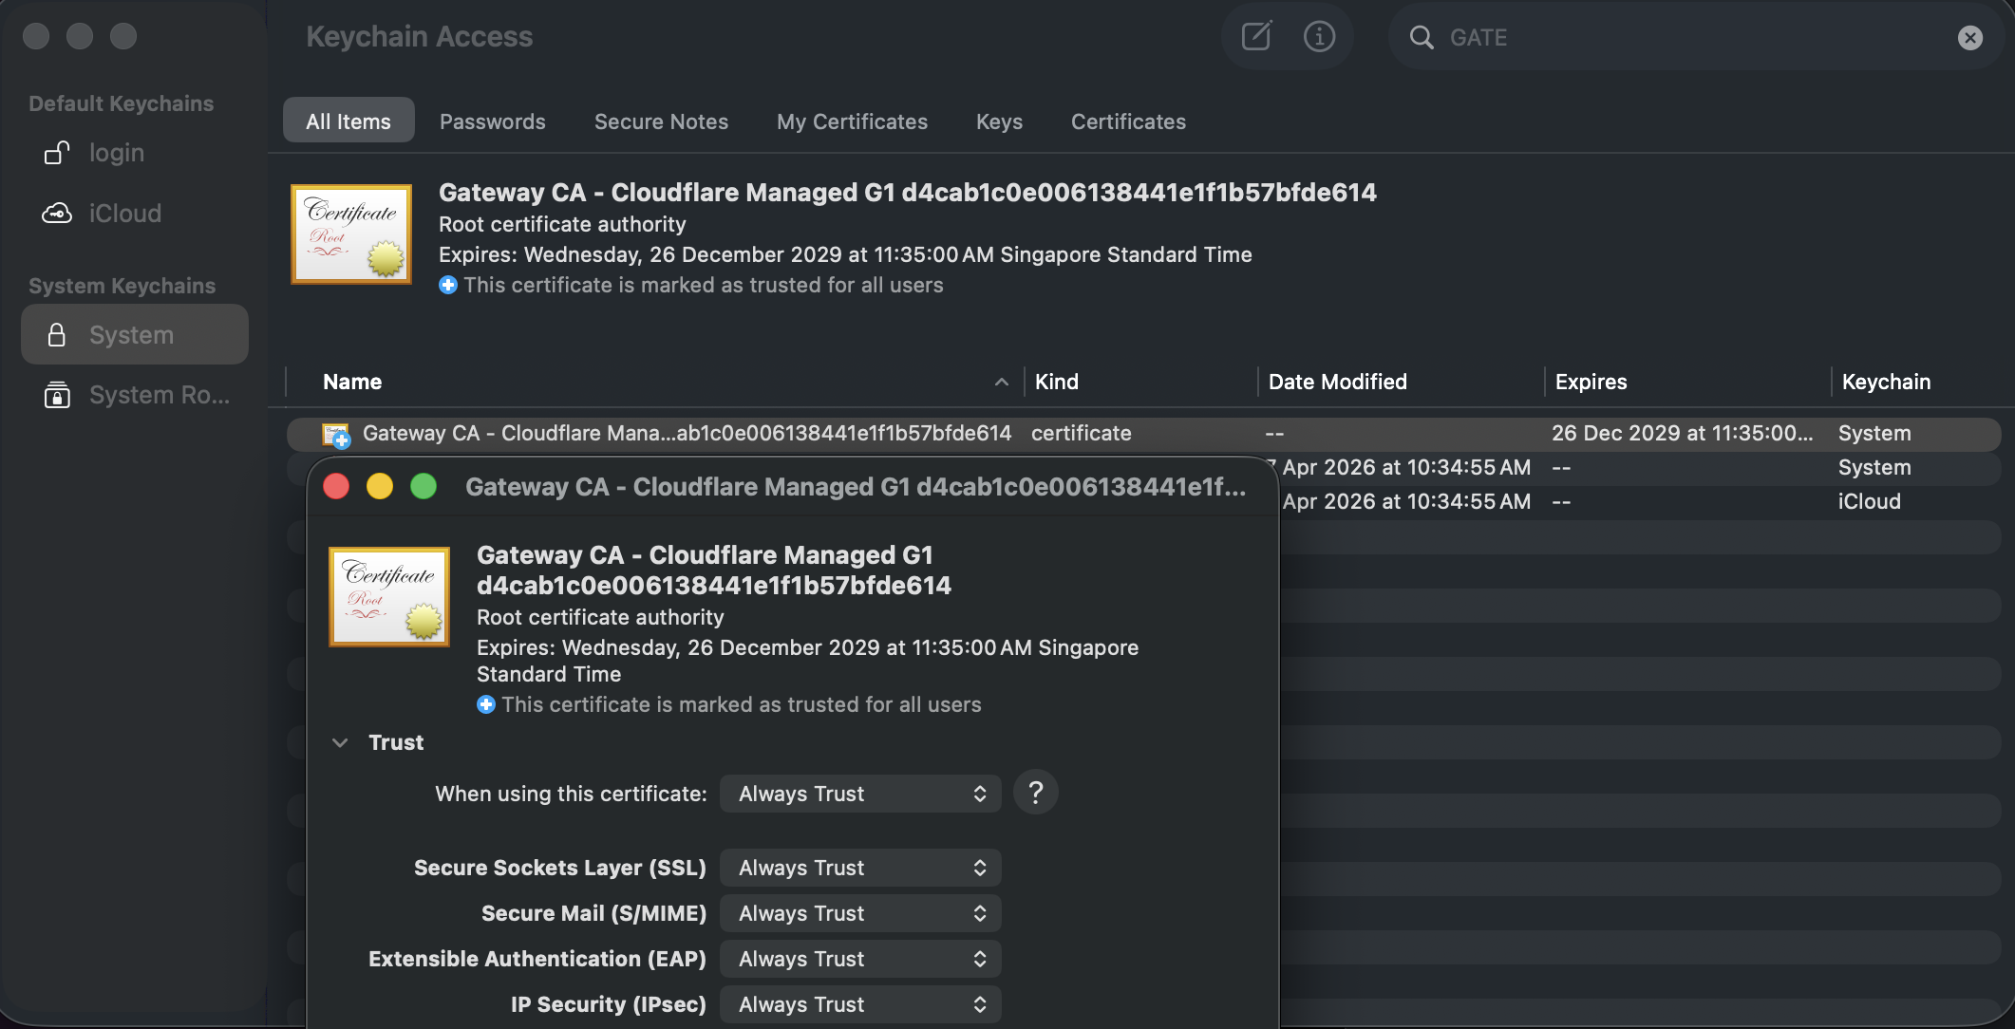Click the GATE search field
The image size is (2015, 1029).
(x=1695, y=37)
